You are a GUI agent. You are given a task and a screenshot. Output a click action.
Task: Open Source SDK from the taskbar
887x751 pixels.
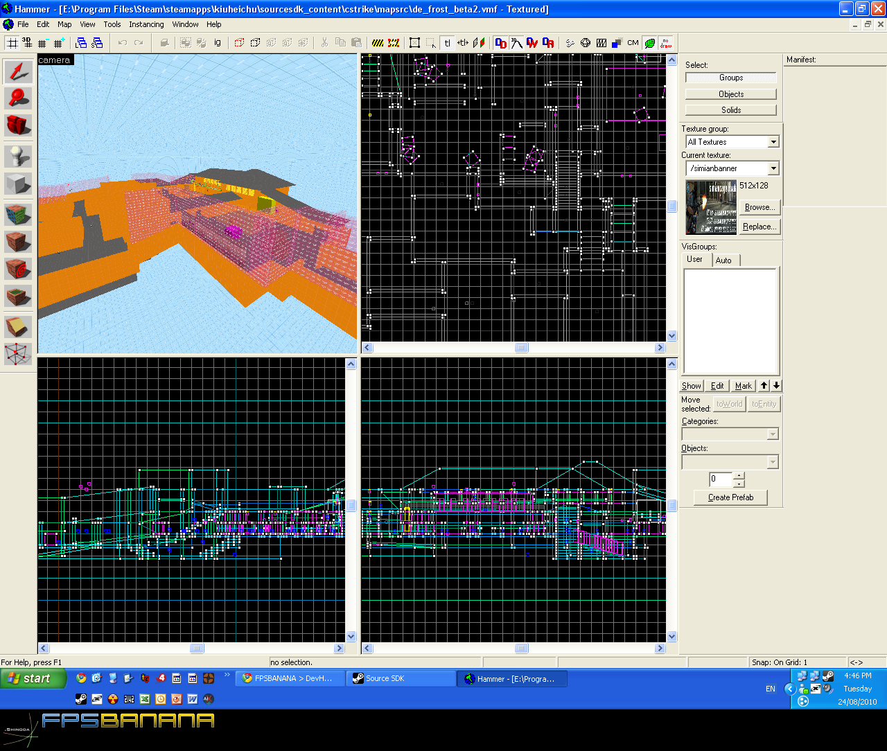pyautogui.click(x=400, y=679)
